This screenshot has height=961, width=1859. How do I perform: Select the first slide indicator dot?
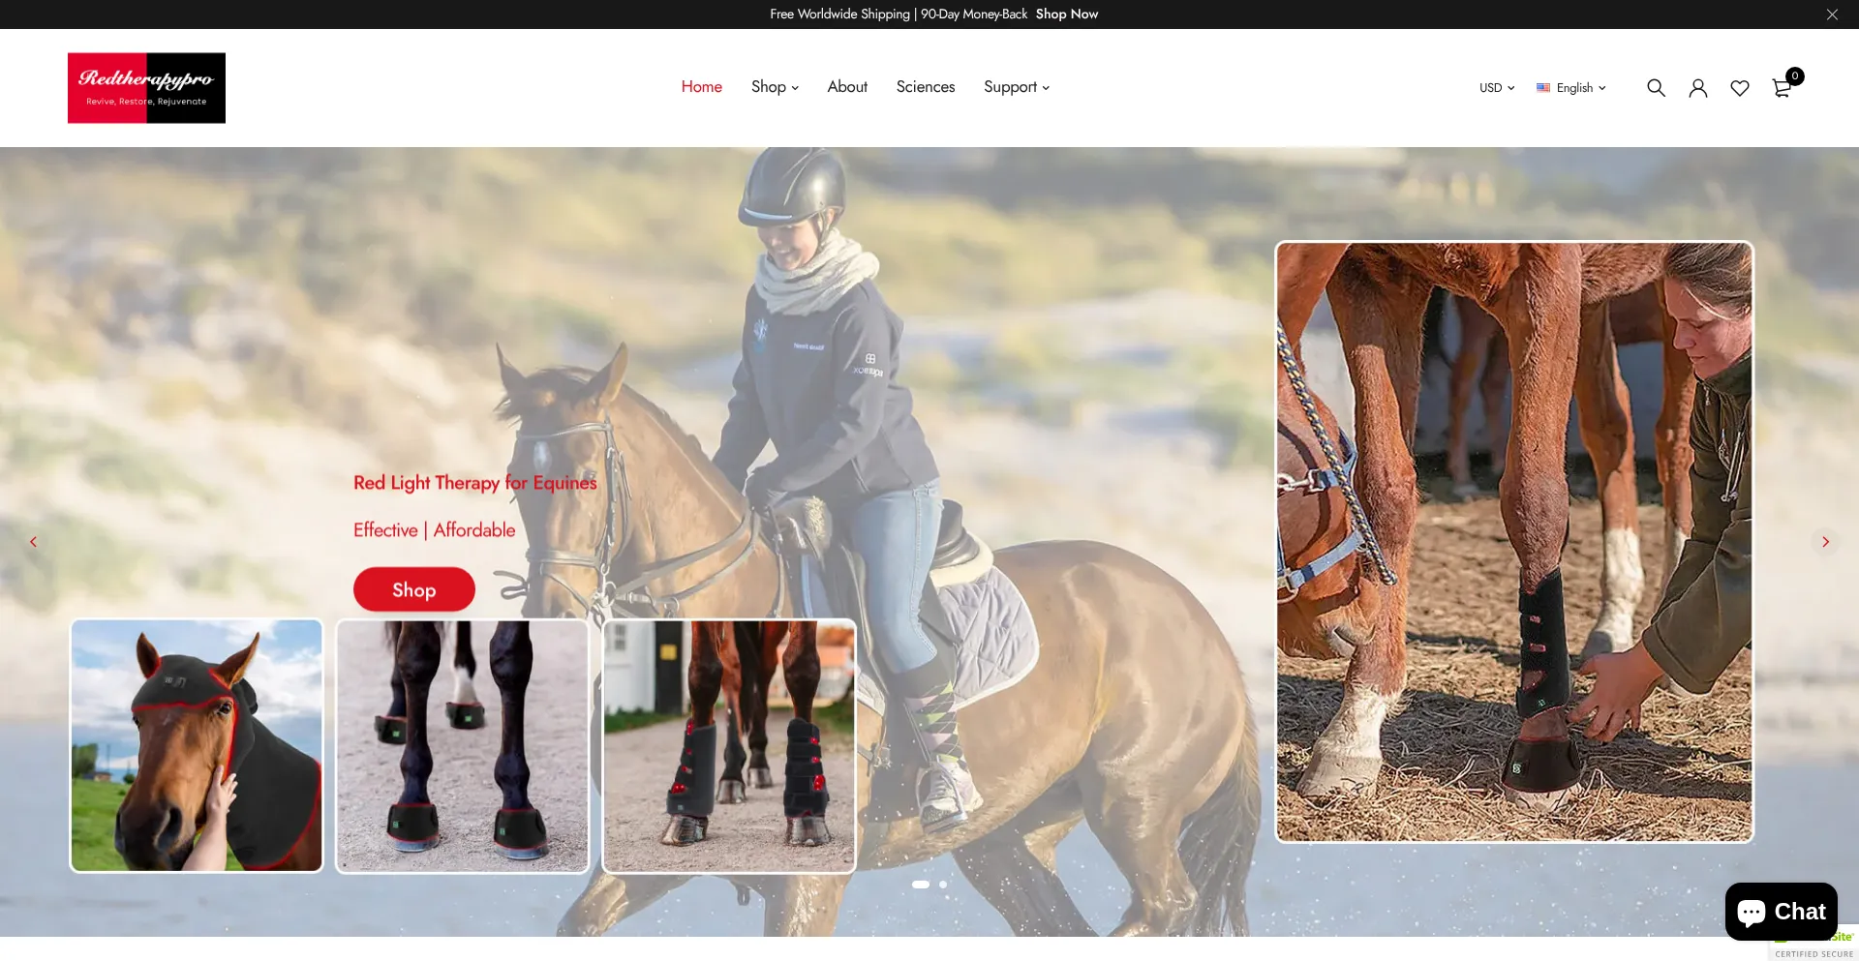click(920, 885)
